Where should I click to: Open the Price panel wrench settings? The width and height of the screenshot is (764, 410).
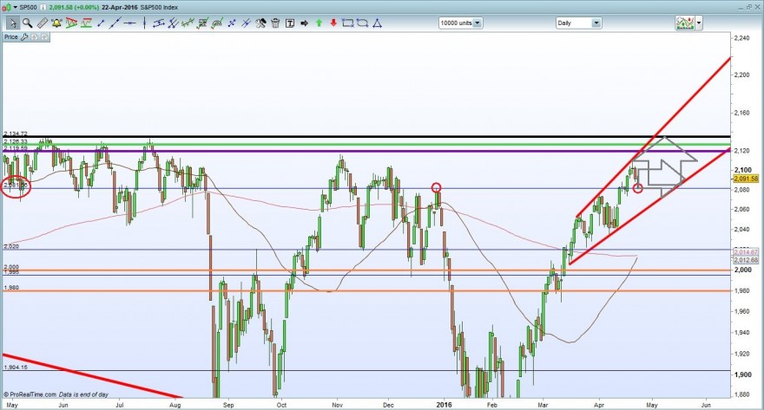[24, 37]
